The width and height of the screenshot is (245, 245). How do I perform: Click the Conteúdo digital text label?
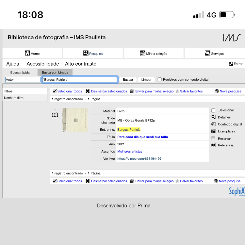(230, 124)
